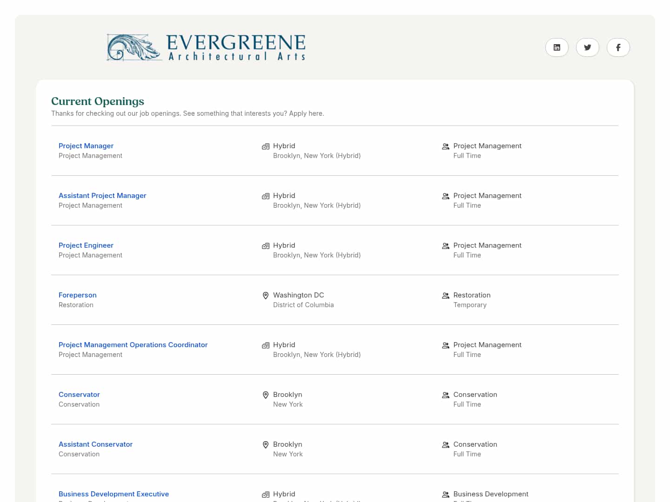Select the Assistant Conservator position

click(x=95, y=444)
